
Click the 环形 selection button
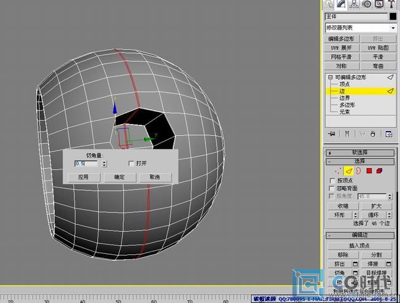point(340,215)
